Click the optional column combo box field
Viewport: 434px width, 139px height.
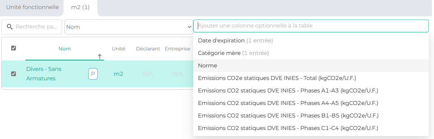310,26
